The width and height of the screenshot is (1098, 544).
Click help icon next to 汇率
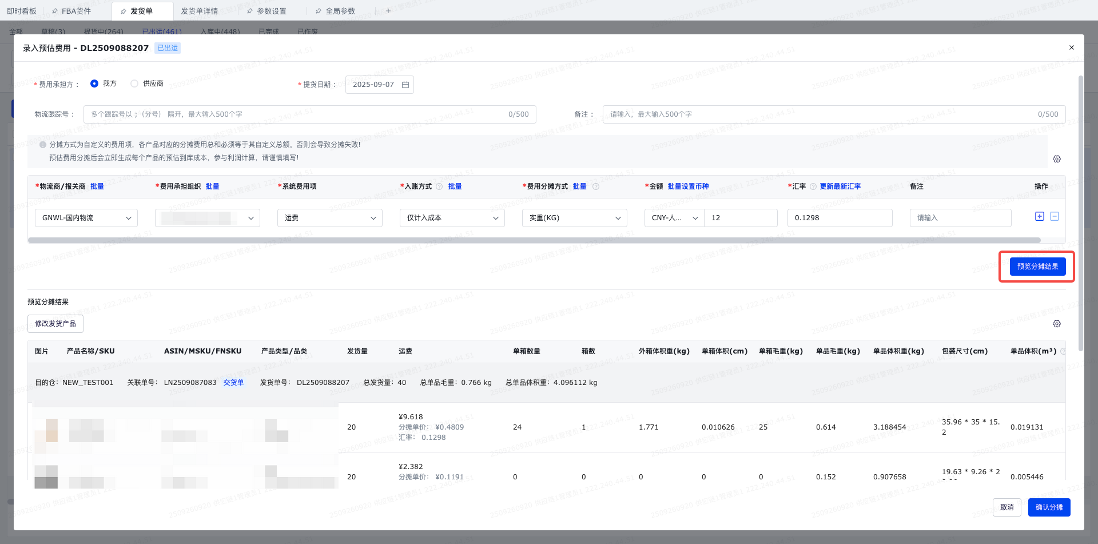point(813,186)
